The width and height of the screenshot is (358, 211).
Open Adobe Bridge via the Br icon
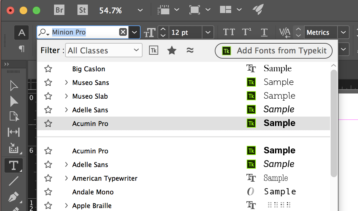tap(59, 10)
